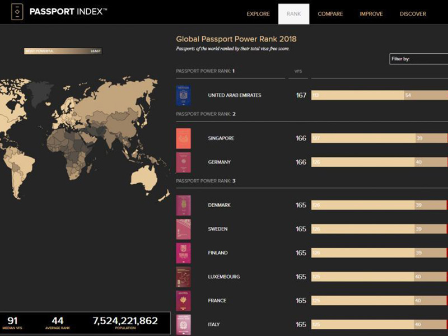
Task: Open the Improve menu item
Action: (371, 13)
